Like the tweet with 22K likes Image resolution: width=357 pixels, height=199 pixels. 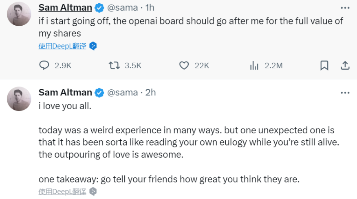pos(184,65)
